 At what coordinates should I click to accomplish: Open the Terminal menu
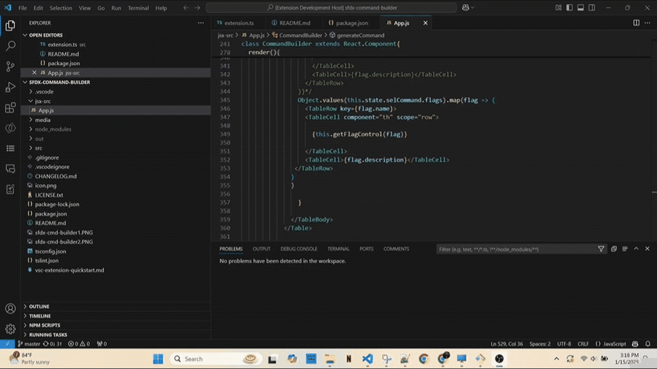(139, 7)
